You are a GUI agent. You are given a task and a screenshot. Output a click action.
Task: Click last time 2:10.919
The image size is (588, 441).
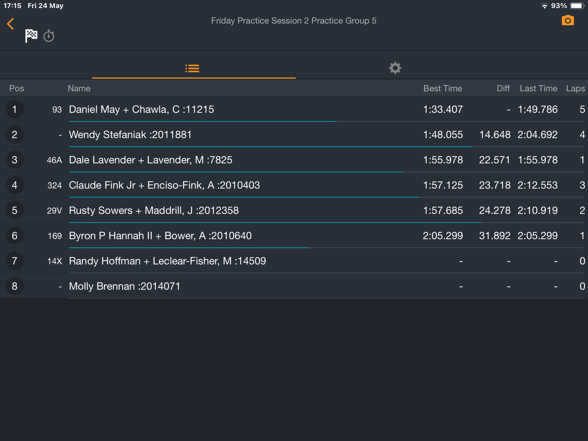click(537, 210)
